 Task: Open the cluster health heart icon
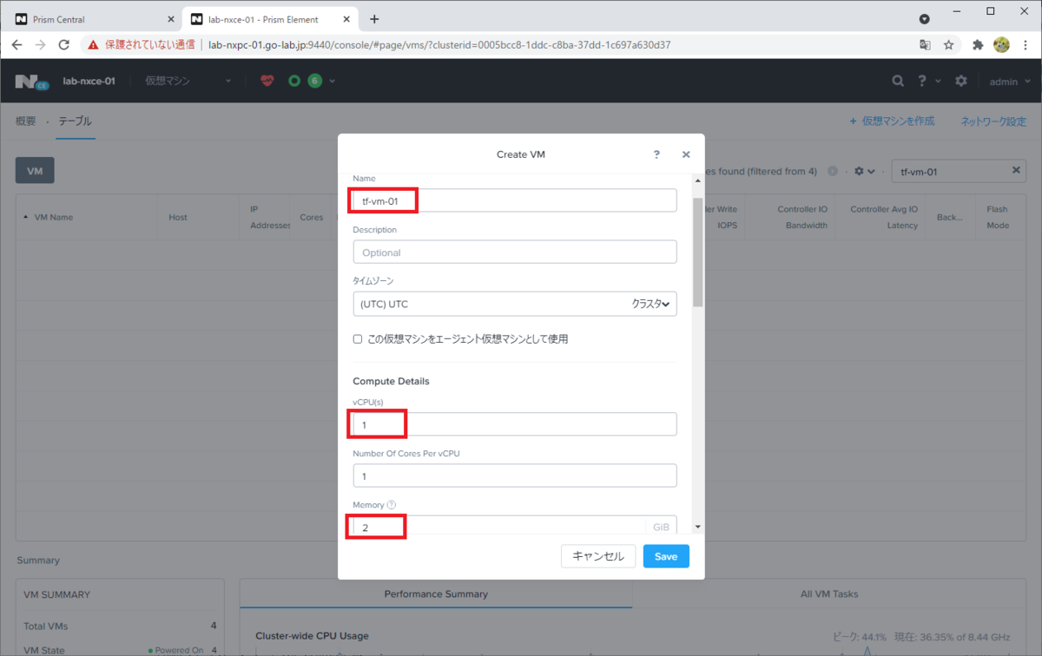[267, 81]
